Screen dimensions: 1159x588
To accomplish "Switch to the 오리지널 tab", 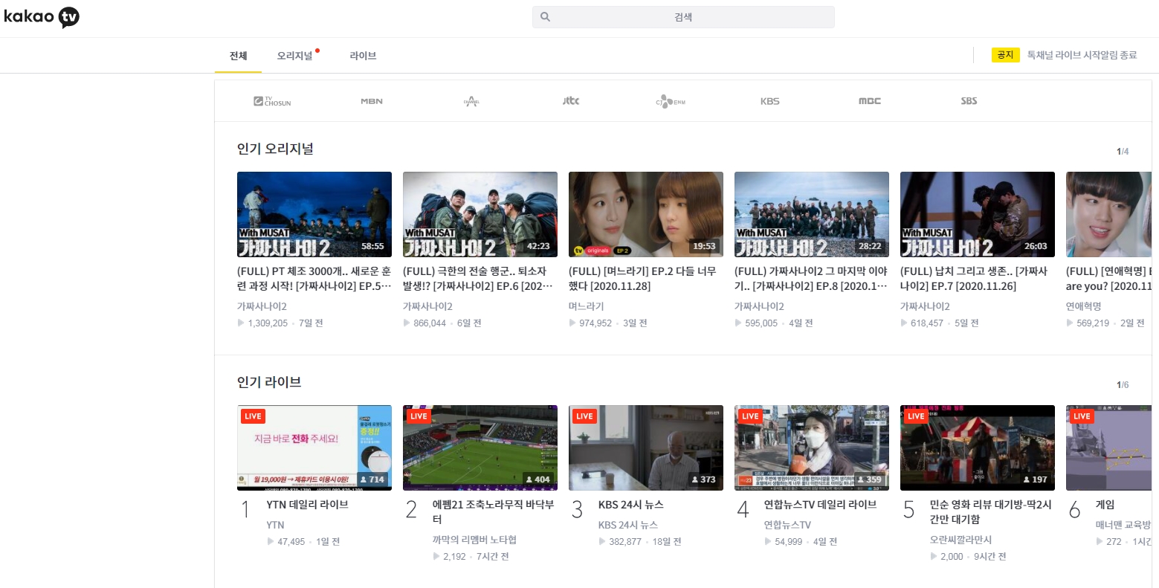I will coord(295,56).
